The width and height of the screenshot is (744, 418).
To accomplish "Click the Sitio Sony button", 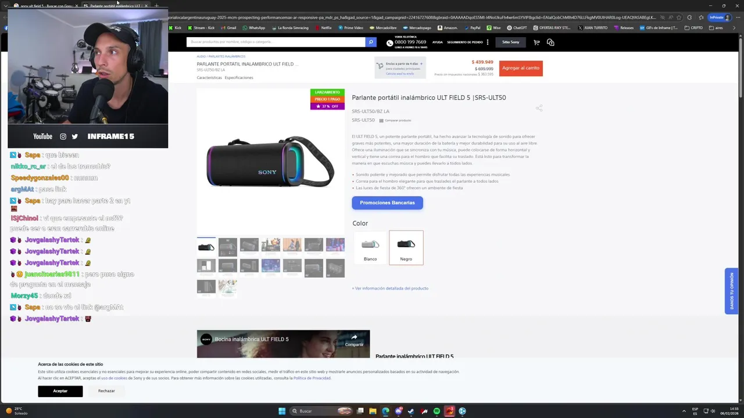I will (511, 42).
